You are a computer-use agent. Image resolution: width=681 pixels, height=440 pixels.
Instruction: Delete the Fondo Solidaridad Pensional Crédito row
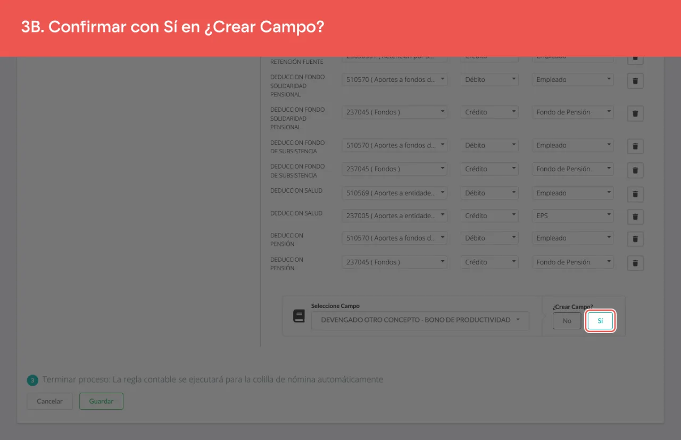pyautogui.click(x=635, y=113)
